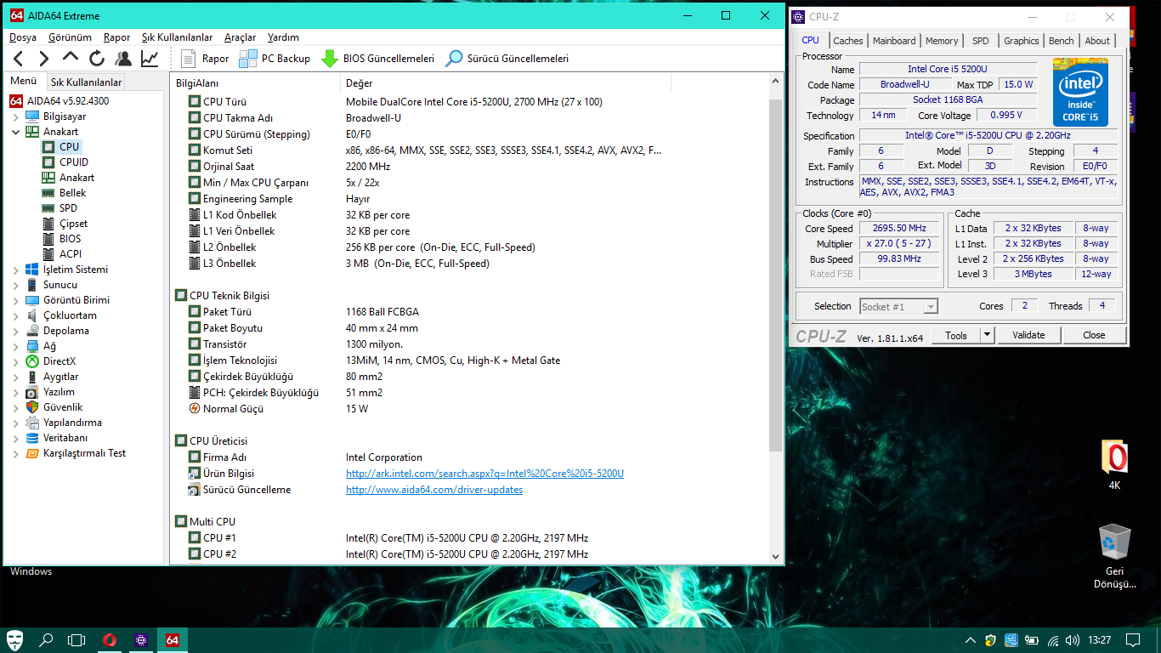Select BIOS in the tree
The width and height of the screenshot is (1161, 653).
(x=70, y=239)
